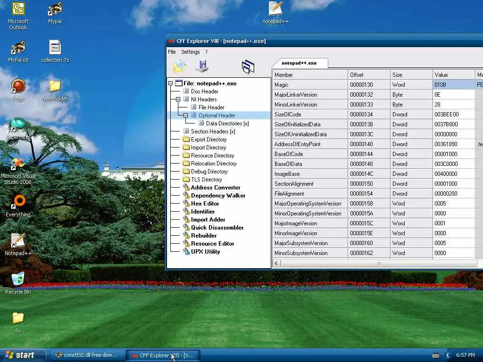
Task: Click the Offset column header
Action: point(369,75)
